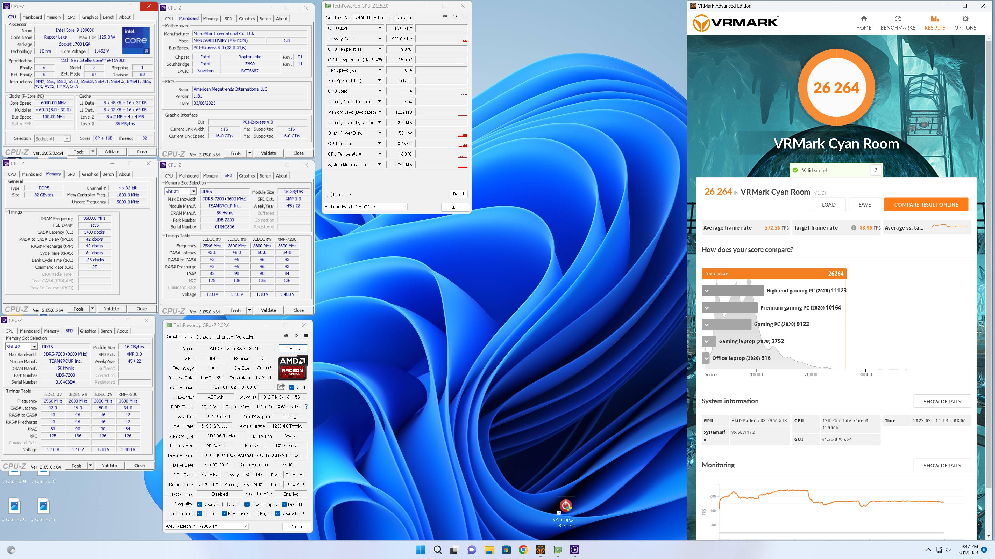This screenshot has width=995, height=559.
Task: Click Bus Interface question mark in GPU-Z
Action: click(x=306, y=407)
